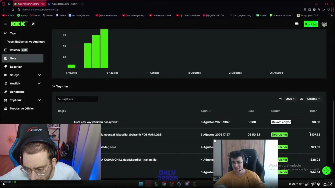Click the video play button
Screen dimensions: 335x188
(4, 184)
